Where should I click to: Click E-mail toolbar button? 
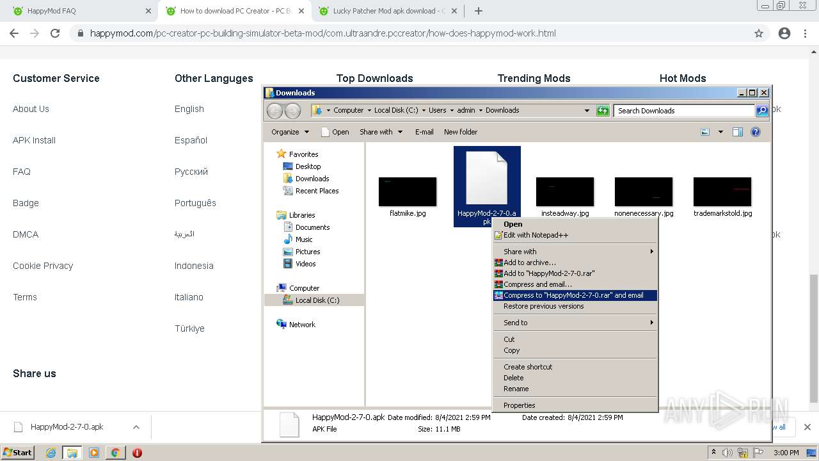tap(424, 132)
